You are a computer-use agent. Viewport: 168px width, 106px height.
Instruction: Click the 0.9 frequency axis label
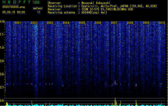pos(2,61)
